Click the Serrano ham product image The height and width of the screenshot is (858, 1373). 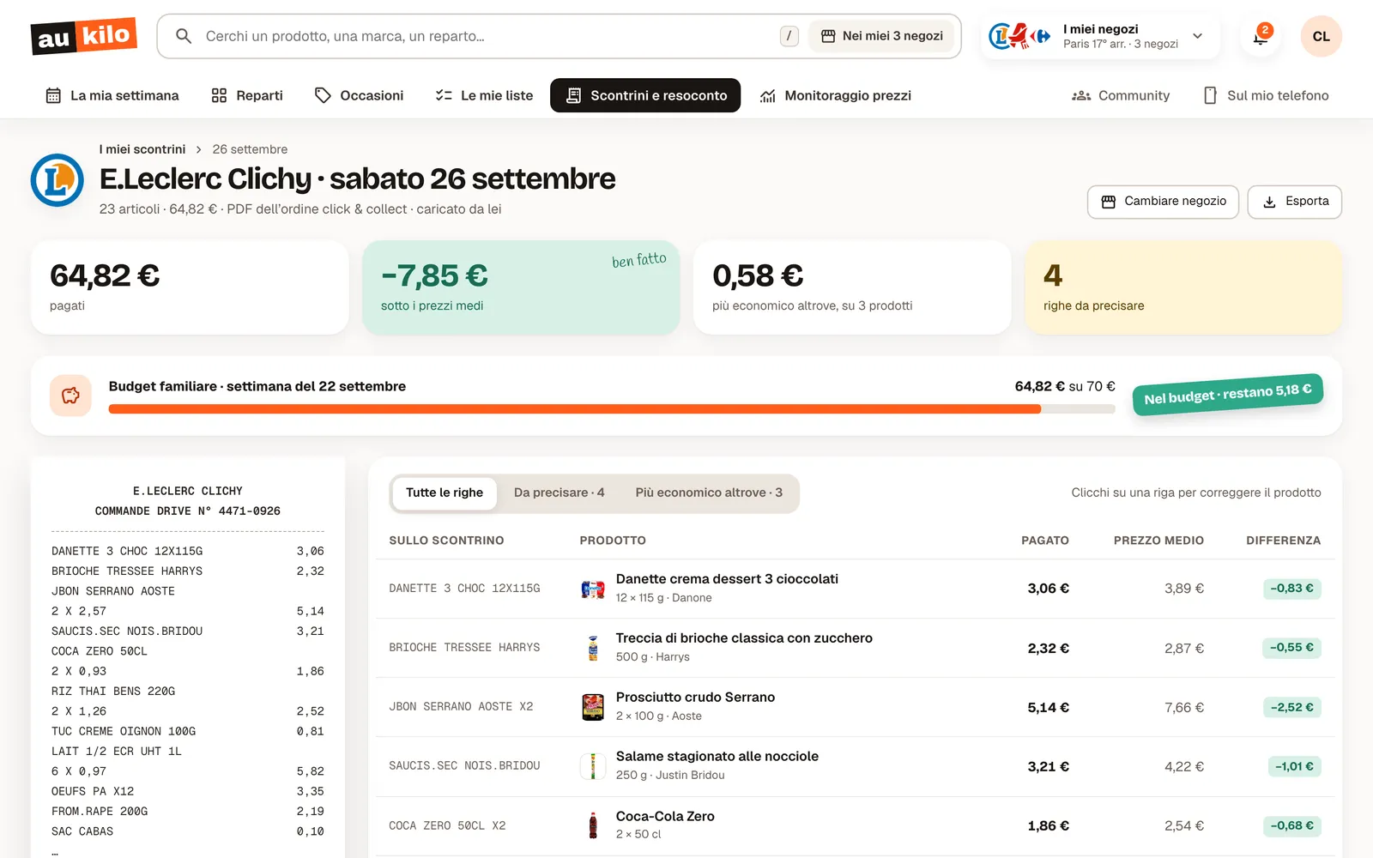(593, 707)
